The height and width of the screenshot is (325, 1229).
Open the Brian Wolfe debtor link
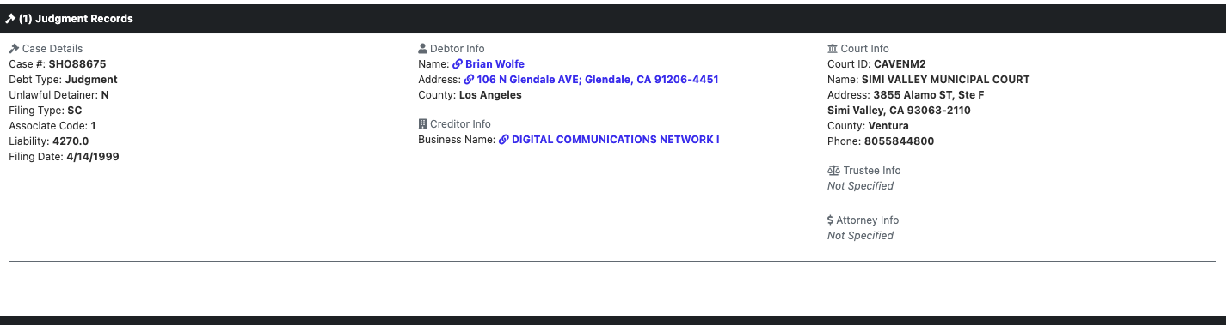(x=495, y=64)
